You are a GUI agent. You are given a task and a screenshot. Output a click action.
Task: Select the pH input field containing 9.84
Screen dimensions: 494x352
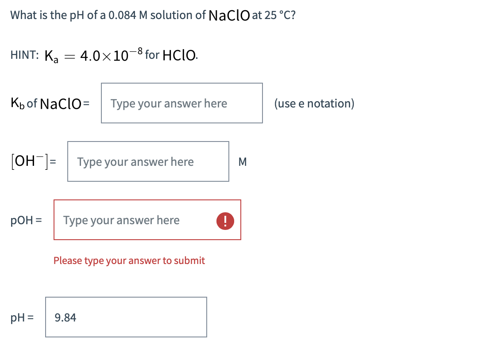pyautogui.click(x=126, y=317)
